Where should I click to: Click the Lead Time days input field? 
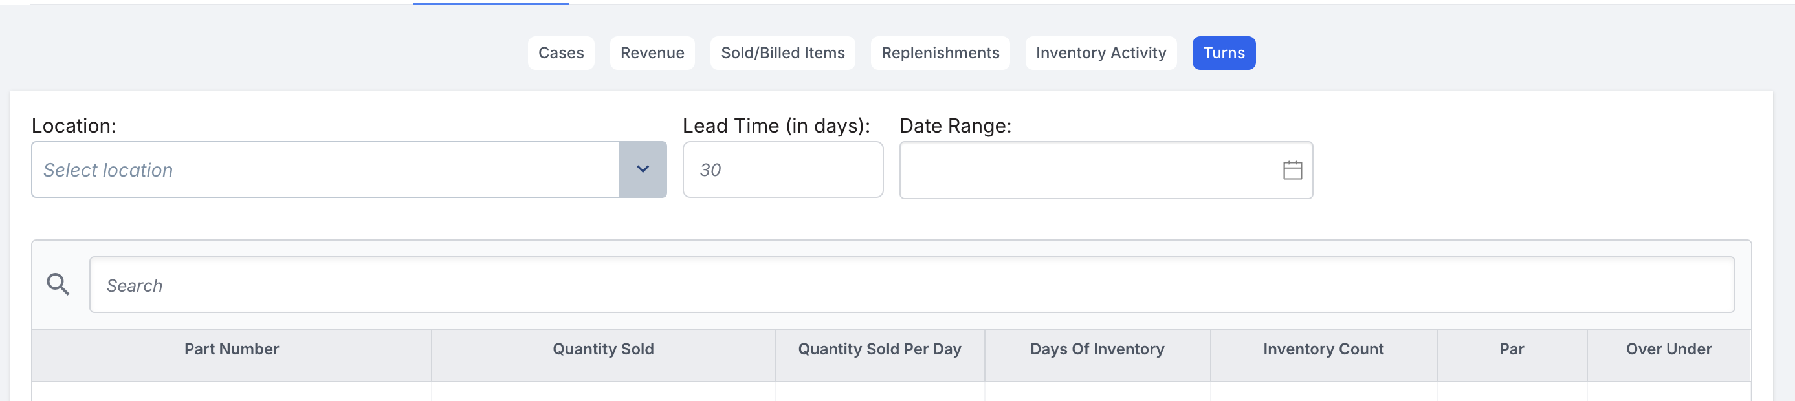pos(782,169)
